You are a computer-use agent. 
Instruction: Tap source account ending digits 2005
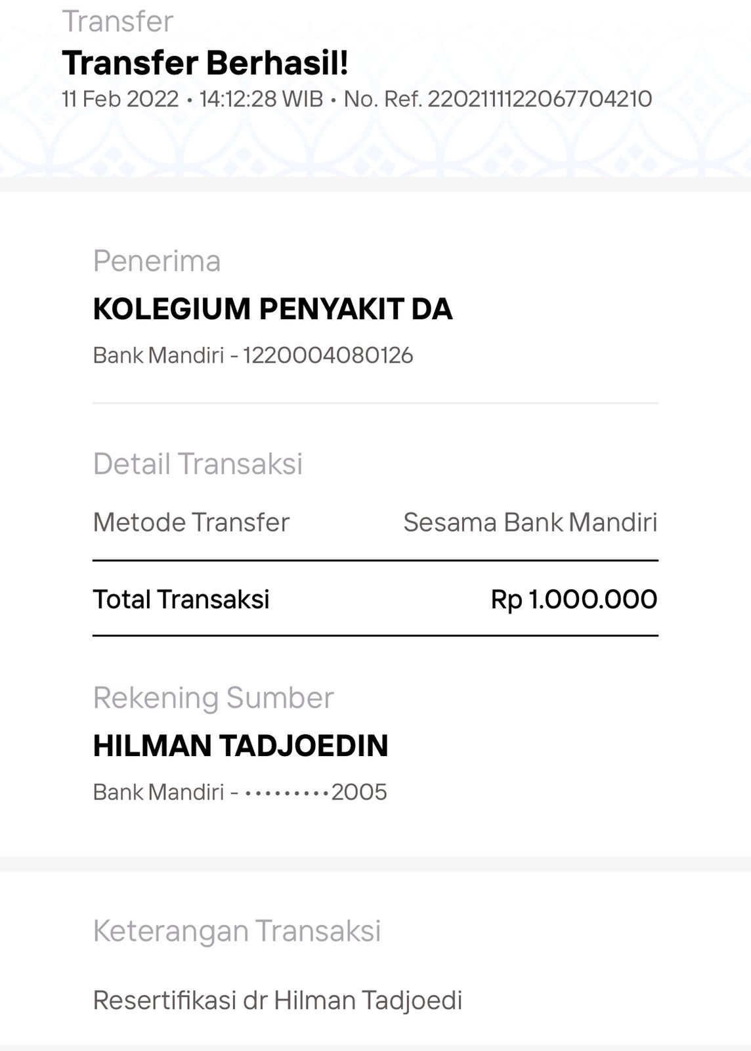point(359,792)
